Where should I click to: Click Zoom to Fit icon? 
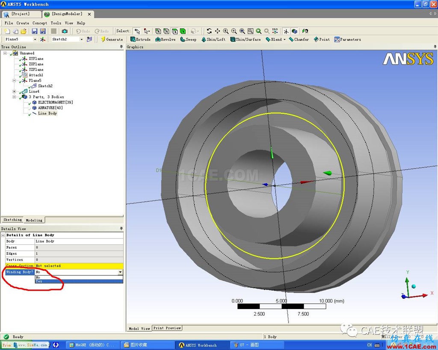click(242, 31)
